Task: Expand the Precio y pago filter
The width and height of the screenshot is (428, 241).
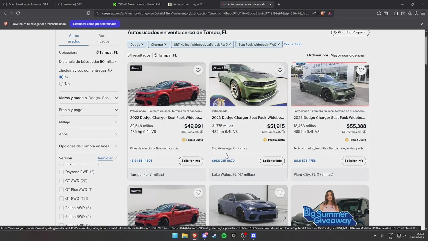Action: (89, 110)
